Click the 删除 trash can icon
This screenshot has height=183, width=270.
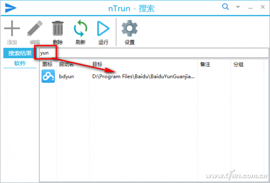pos(58,28)
